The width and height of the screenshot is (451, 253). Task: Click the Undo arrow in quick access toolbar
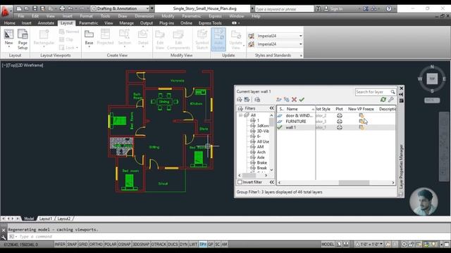pyautogui.click(x=70, y=8)
